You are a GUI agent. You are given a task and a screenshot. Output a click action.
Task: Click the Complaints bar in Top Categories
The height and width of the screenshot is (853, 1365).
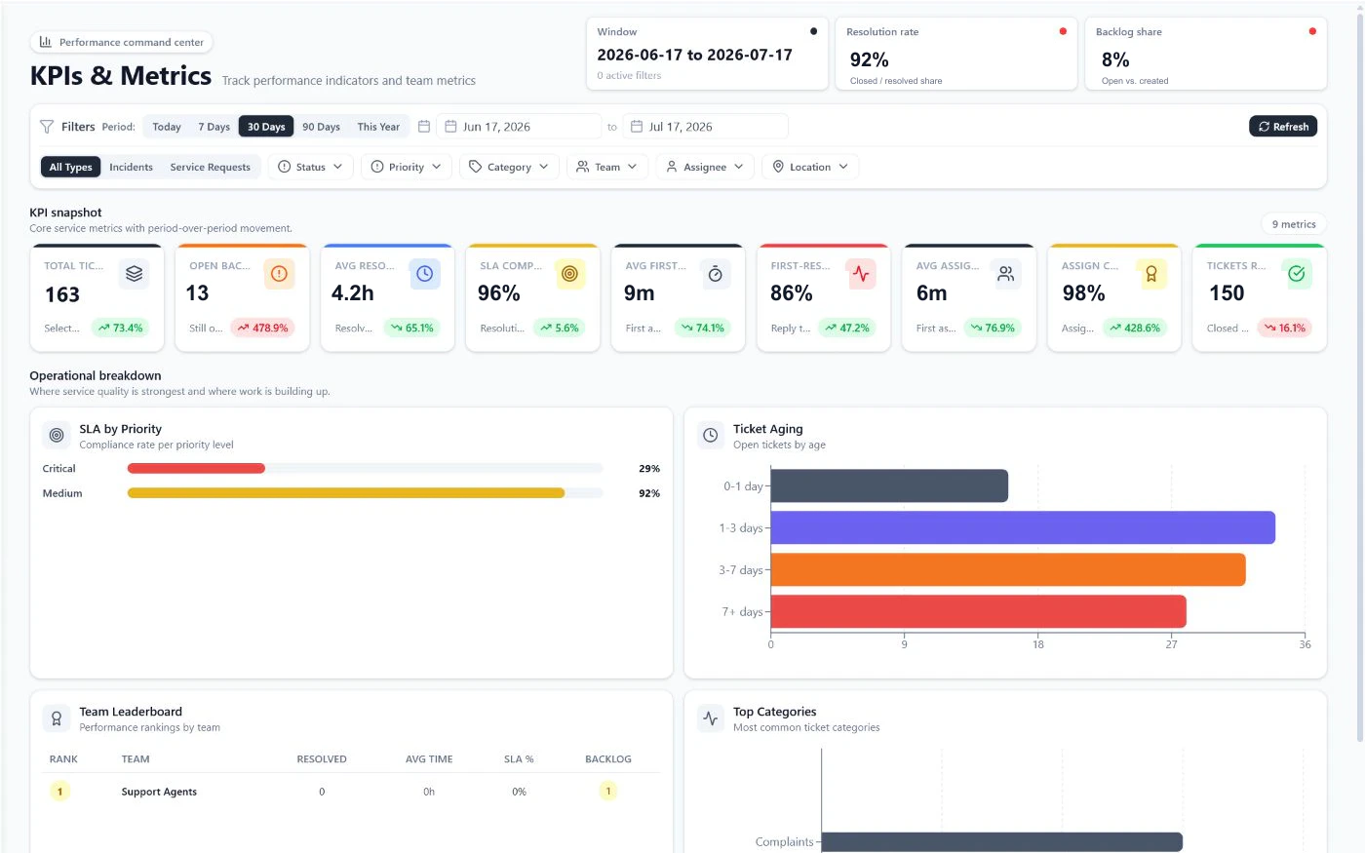[x=1002, y=842]
